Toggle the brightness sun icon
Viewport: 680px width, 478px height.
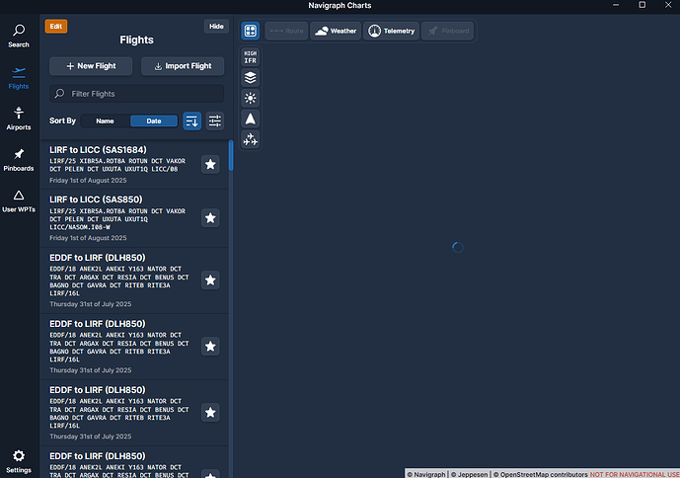click(x=251, y=98)
